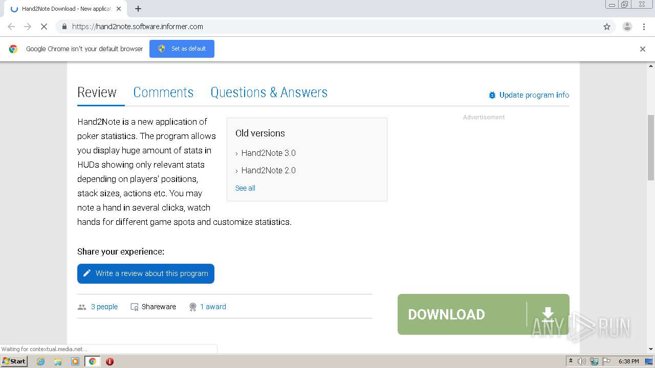Stop loading the page
The image size is (655, 368).
tap(44, 27)
